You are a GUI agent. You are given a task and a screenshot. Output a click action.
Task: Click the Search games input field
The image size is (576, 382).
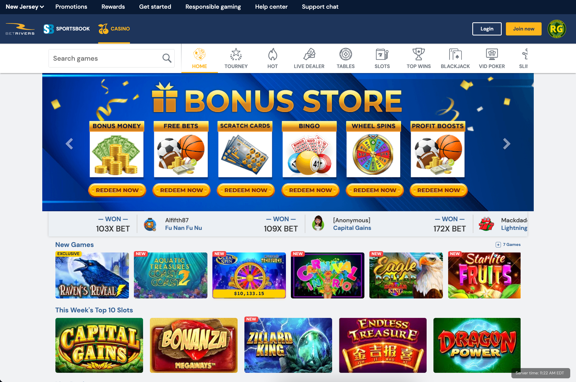[x=112, y=58]
